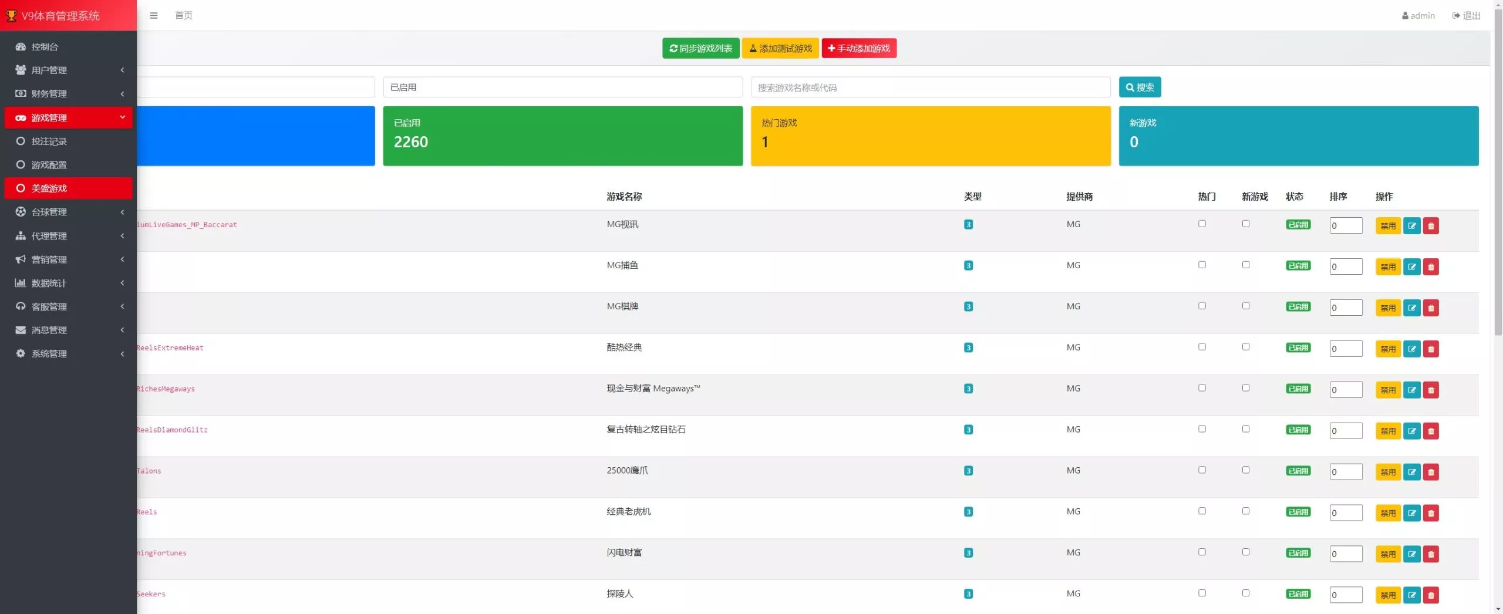Viewport: 1503px width, 614px height.
Task: Click the yellow 热门游戏 stats card
Action: (930, 136)
